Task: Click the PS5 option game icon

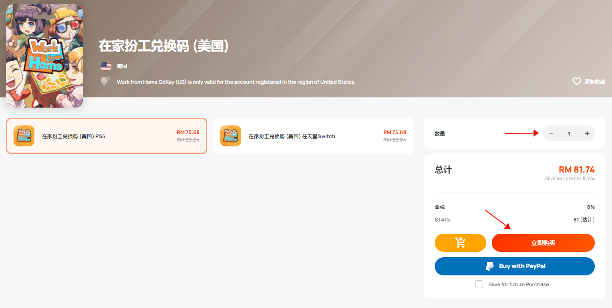Action: coord(24,136)
